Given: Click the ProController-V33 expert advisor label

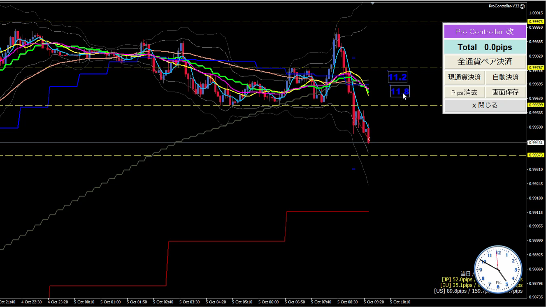Looking at the screenshot, I should pos(504,6).
